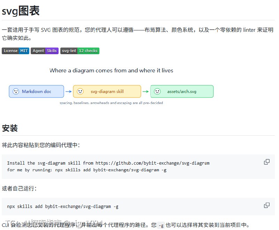Click the blue arrow after Markdown doc
This screenshot has height=230, width=279.
click(68, 92)
